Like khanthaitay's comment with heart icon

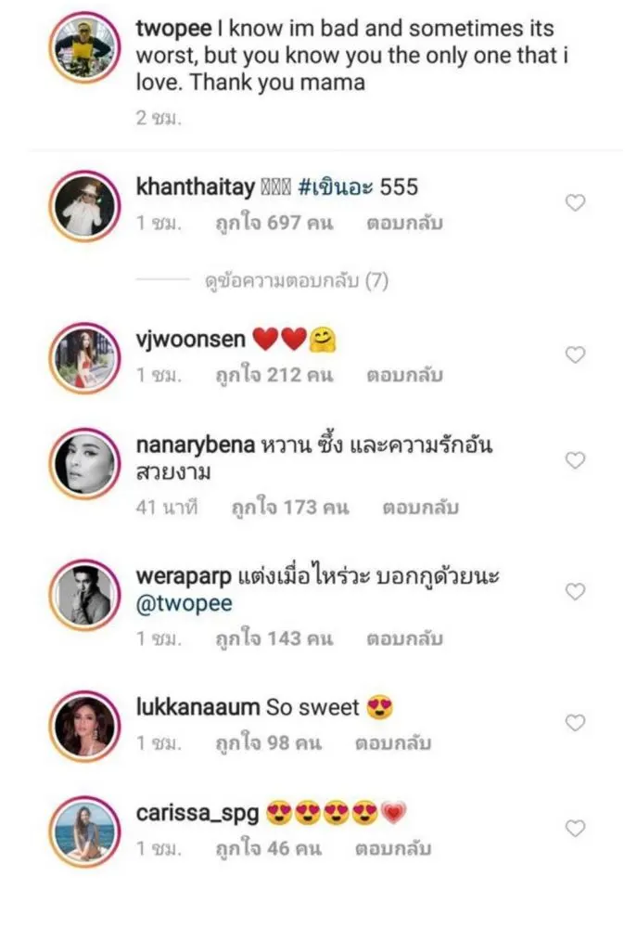tap(575, 203)
